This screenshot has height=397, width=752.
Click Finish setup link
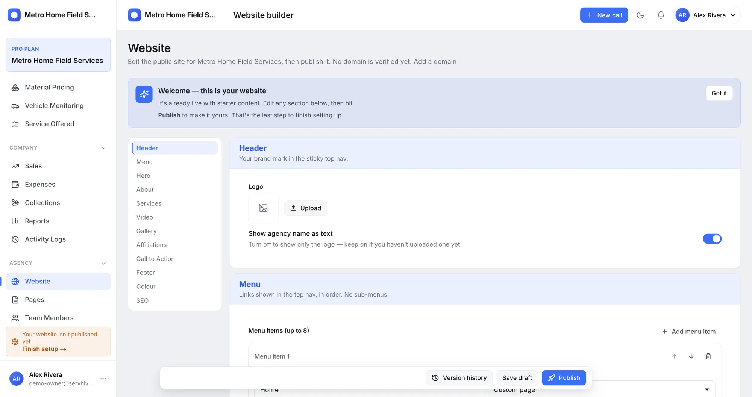[x=44, y=349]
